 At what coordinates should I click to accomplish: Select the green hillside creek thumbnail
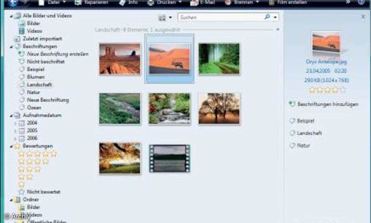coord(120,109)
